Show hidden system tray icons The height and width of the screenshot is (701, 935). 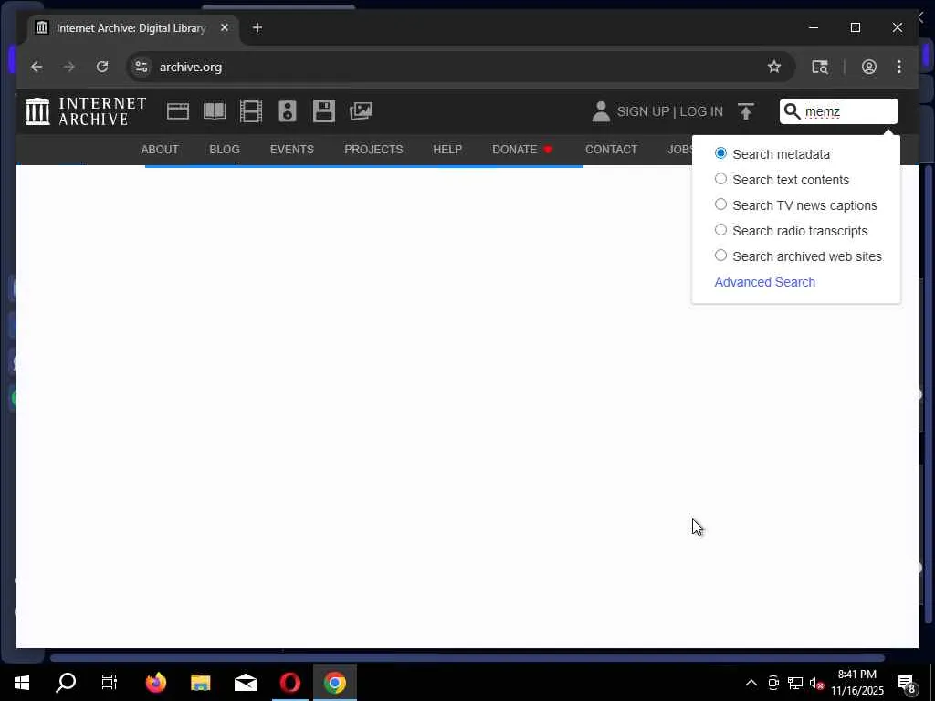click(751, 683)
